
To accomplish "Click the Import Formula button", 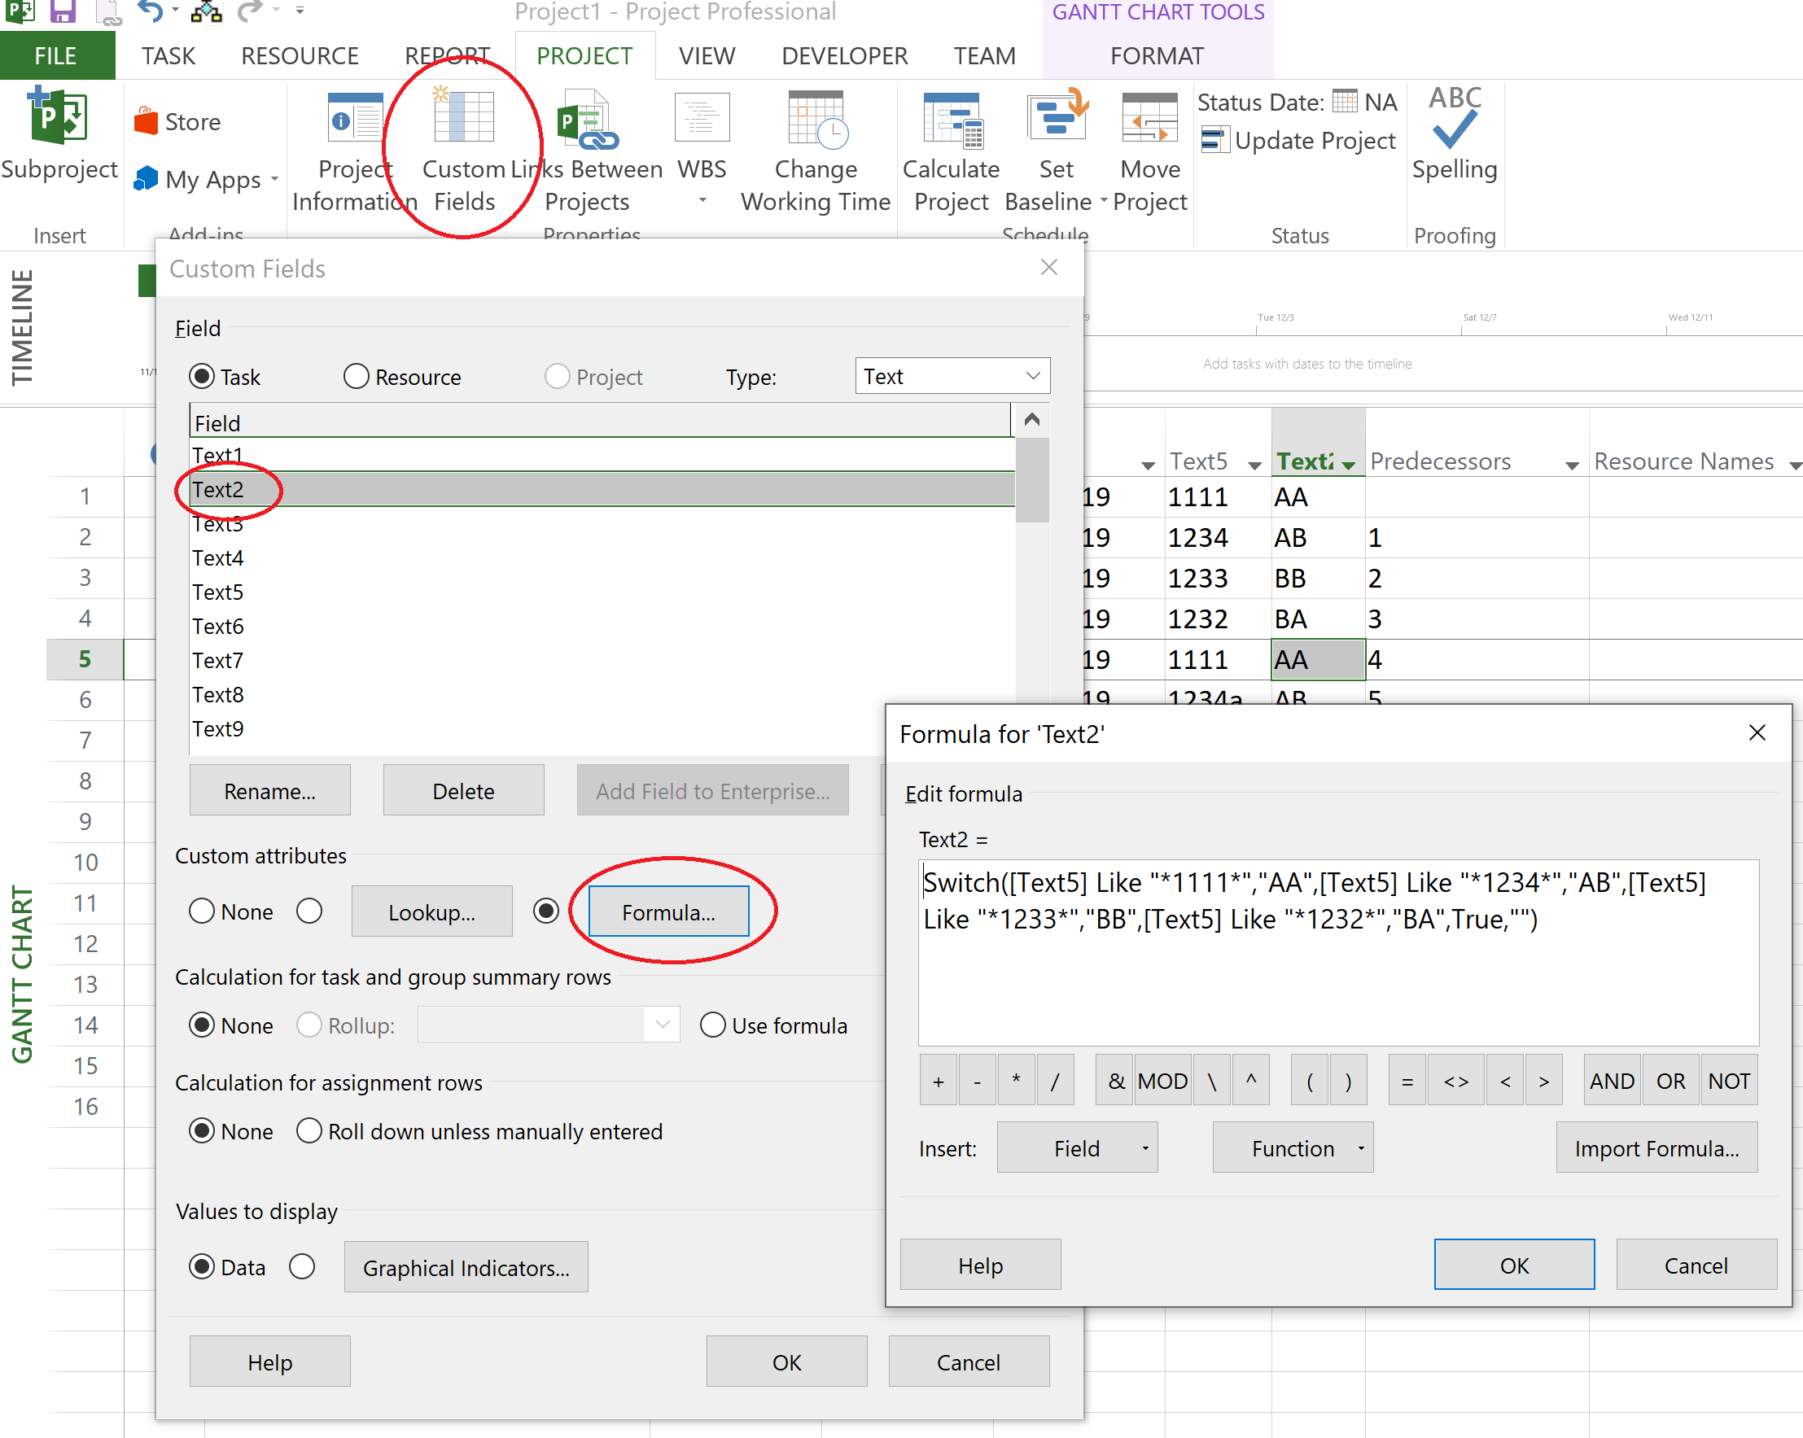I will pos(1656,1149).
